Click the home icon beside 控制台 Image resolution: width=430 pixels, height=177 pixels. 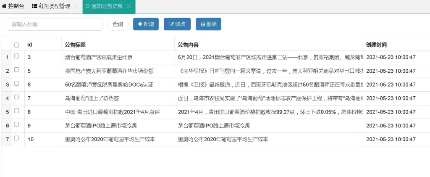tap(4, 6)
